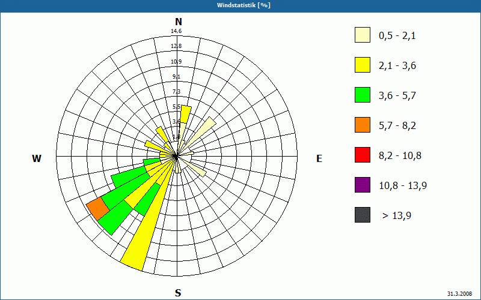
Task: Click the 5,5 ring scale value
Action: 176,107
